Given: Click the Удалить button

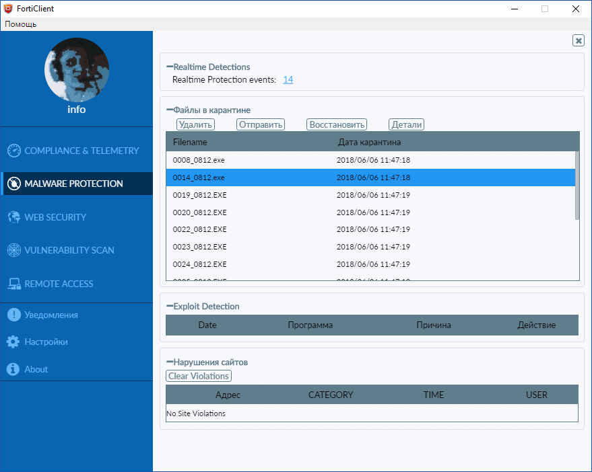Looking at the screenshot, I should coord(195,124).
